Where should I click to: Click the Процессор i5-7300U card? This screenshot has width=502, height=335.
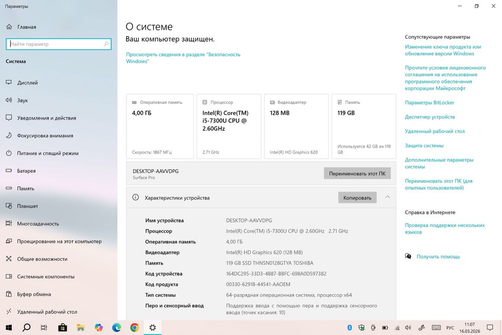pyautogui.click(x=229, y=127)
